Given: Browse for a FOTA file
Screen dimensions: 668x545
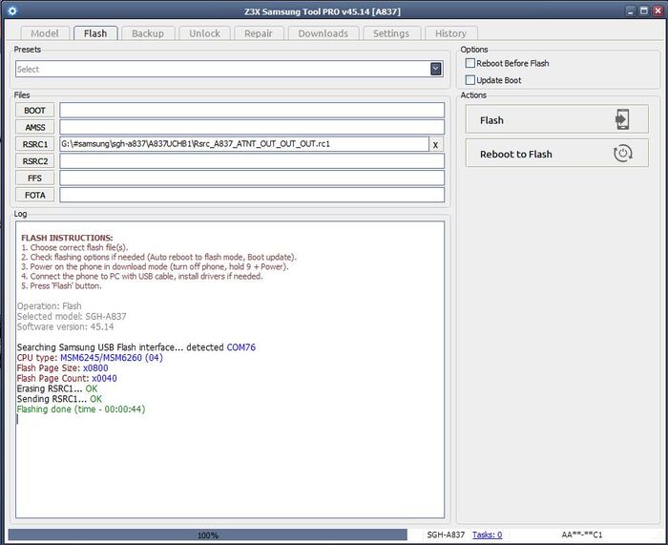Looking at the screenshot, I should pos(35,195).
